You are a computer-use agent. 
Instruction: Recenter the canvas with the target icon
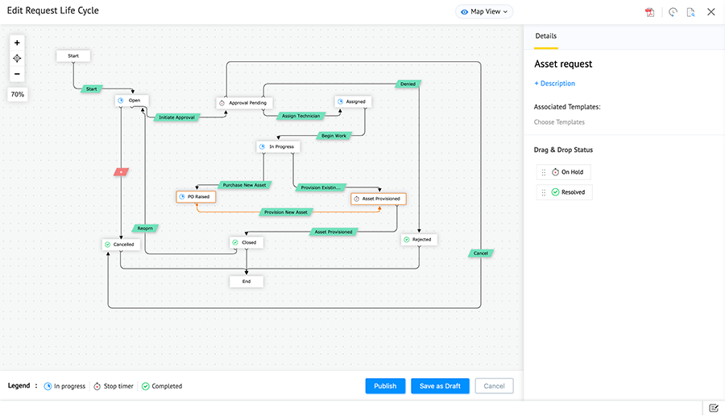click(17, 59)
